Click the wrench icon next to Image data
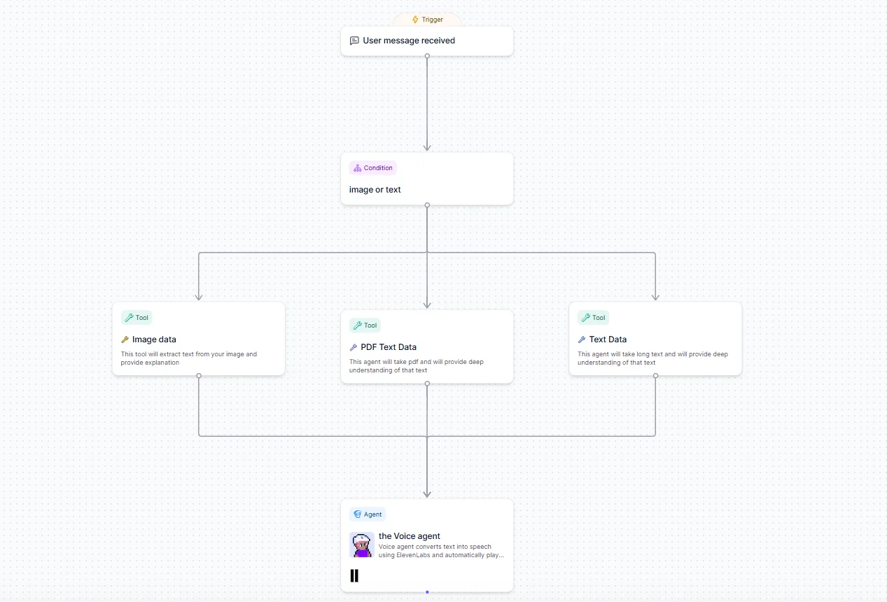Screen dimensions: 887x602 tap(125, 339)
